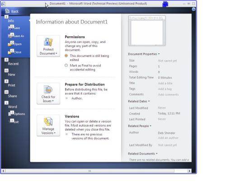Viewport: 226px width, 184px height.
Task: Click the Help question mark icon
Action: coord(193,9)
